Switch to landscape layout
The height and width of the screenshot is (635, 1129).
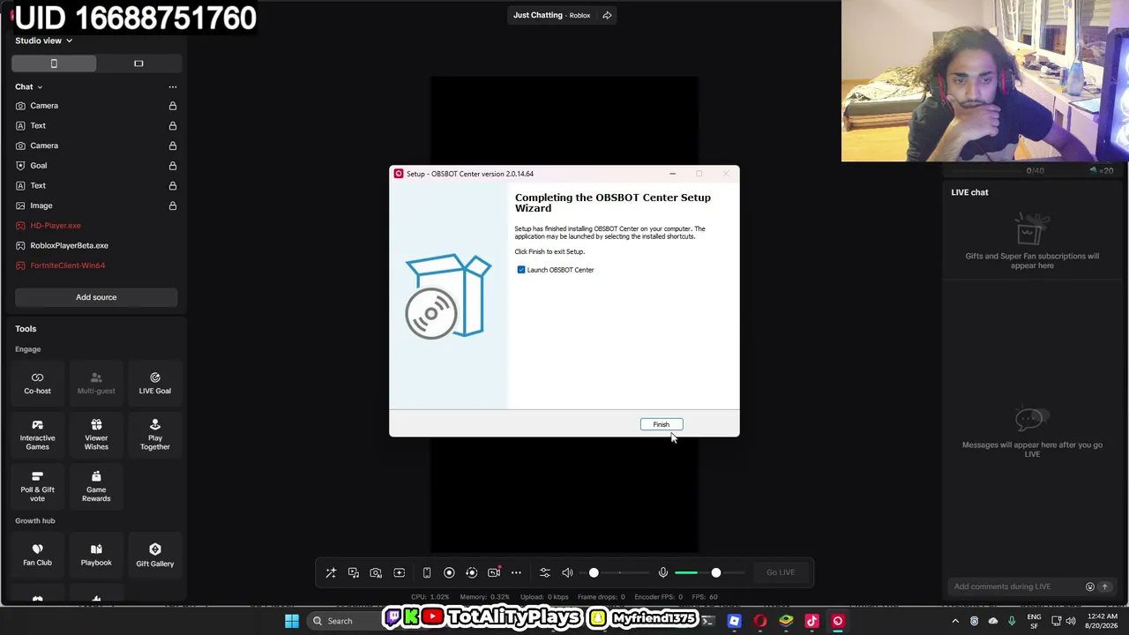(138, 63)
